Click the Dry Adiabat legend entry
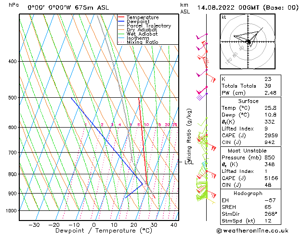This screenshot has height=234, width=303. (137, 30)
